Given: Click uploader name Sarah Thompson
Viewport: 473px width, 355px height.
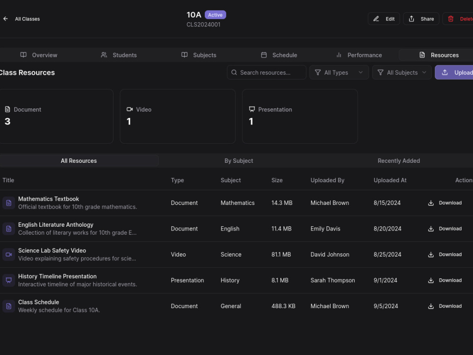Looking at the screenshot, I should (333, 280).
